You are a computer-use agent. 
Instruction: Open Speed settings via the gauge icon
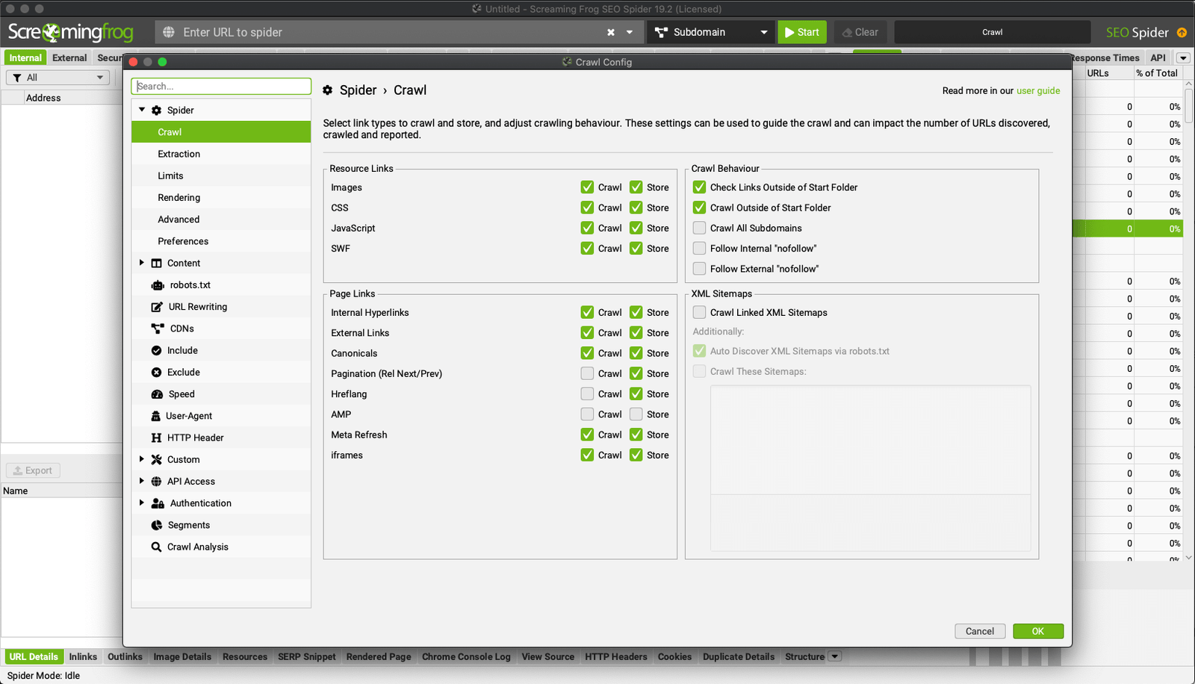(157, 394)
